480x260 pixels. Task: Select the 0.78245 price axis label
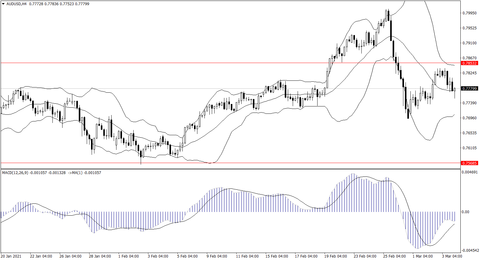tap(469, 73)
